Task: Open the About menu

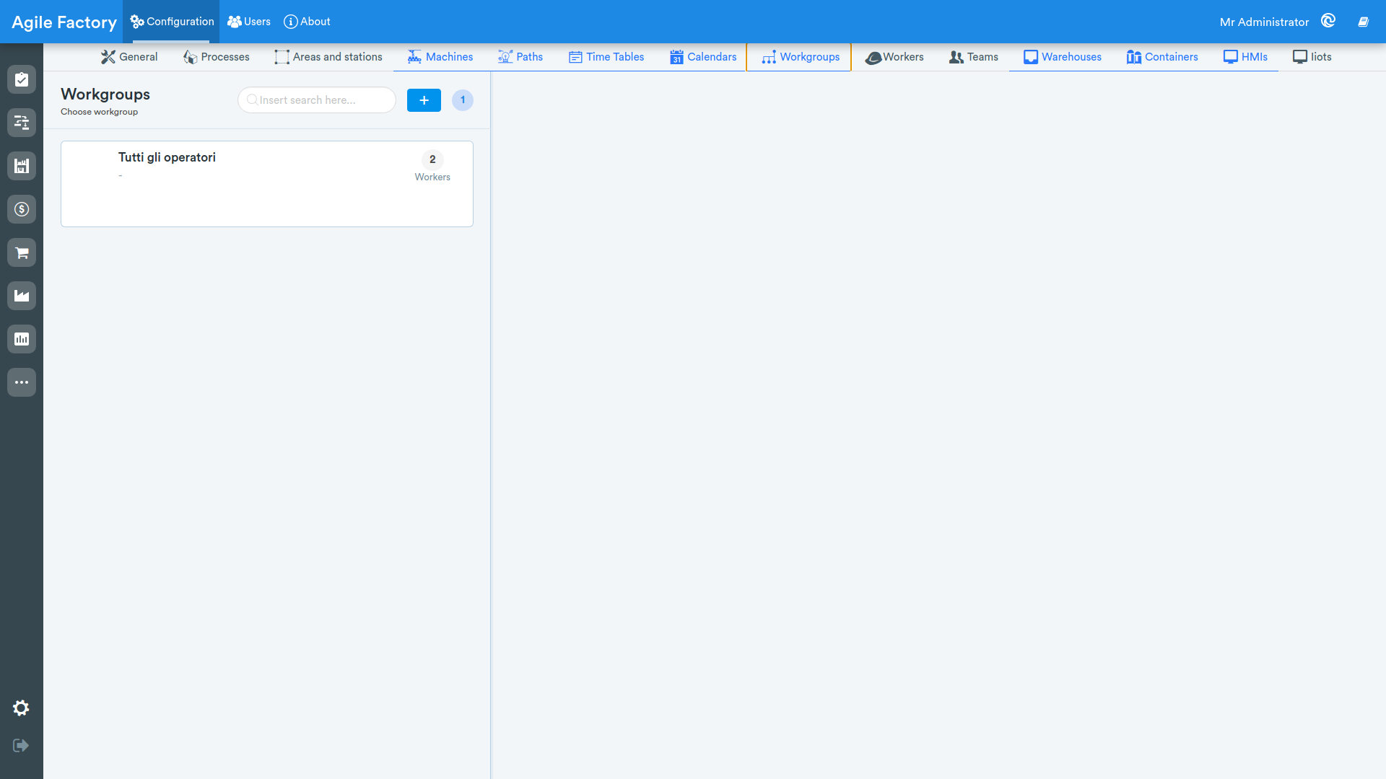Action: click(x=307, y=22)
